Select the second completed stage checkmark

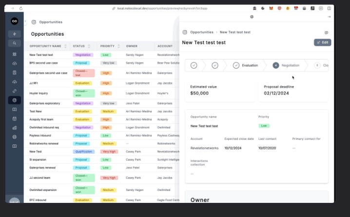tap(215, 65)
